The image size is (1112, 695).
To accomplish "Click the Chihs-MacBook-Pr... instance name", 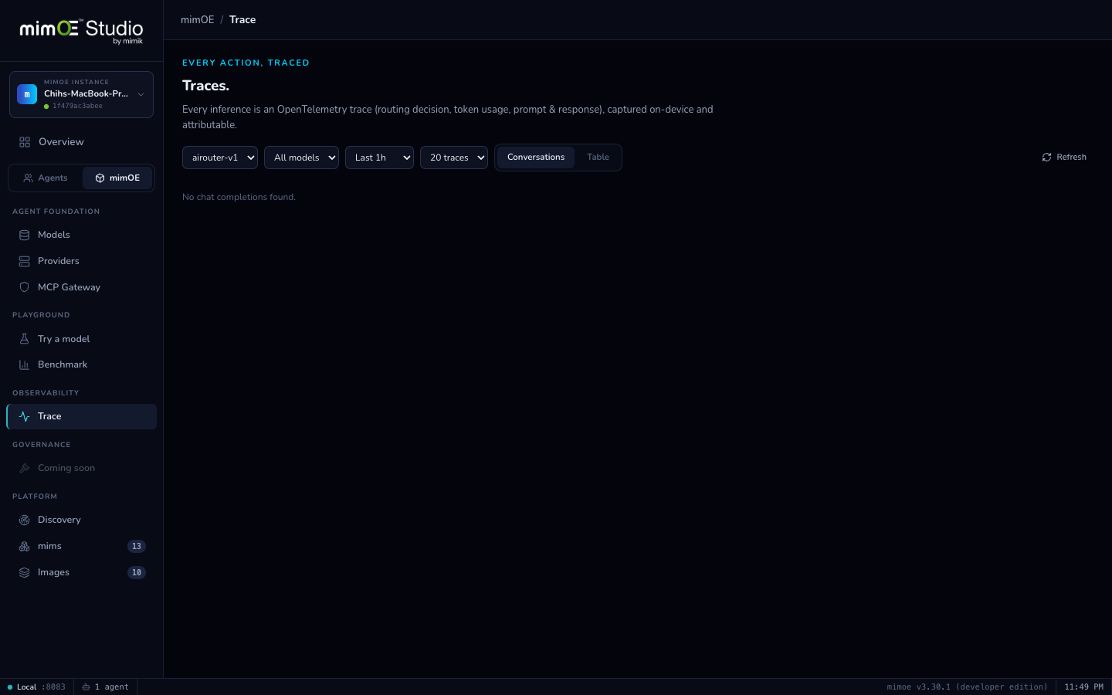I will click(x=86, y=93).
